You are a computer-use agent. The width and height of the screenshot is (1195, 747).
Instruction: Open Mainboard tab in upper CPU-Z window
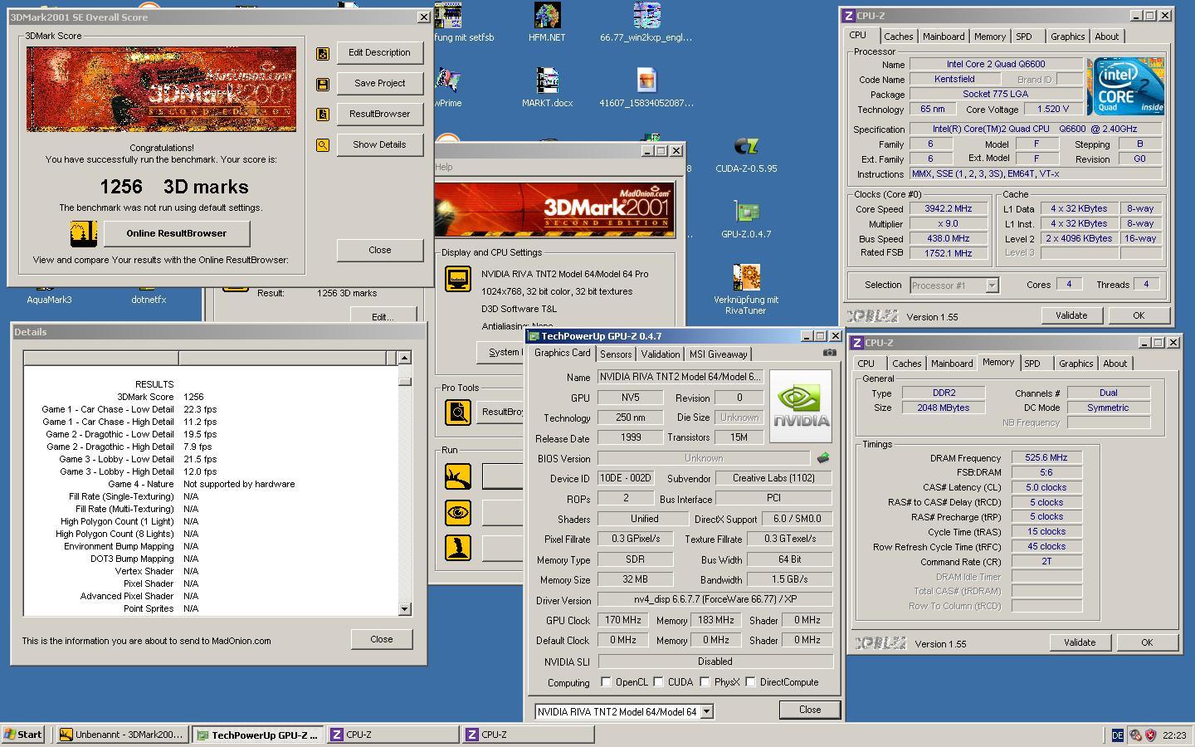[x=944, y=37]
